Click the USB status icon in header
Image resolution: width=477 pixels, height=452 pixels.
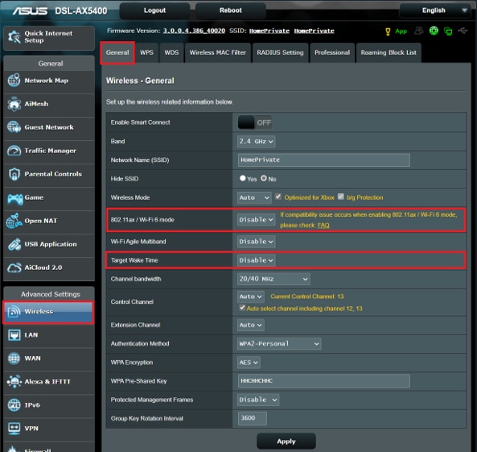tap(463, 31)
